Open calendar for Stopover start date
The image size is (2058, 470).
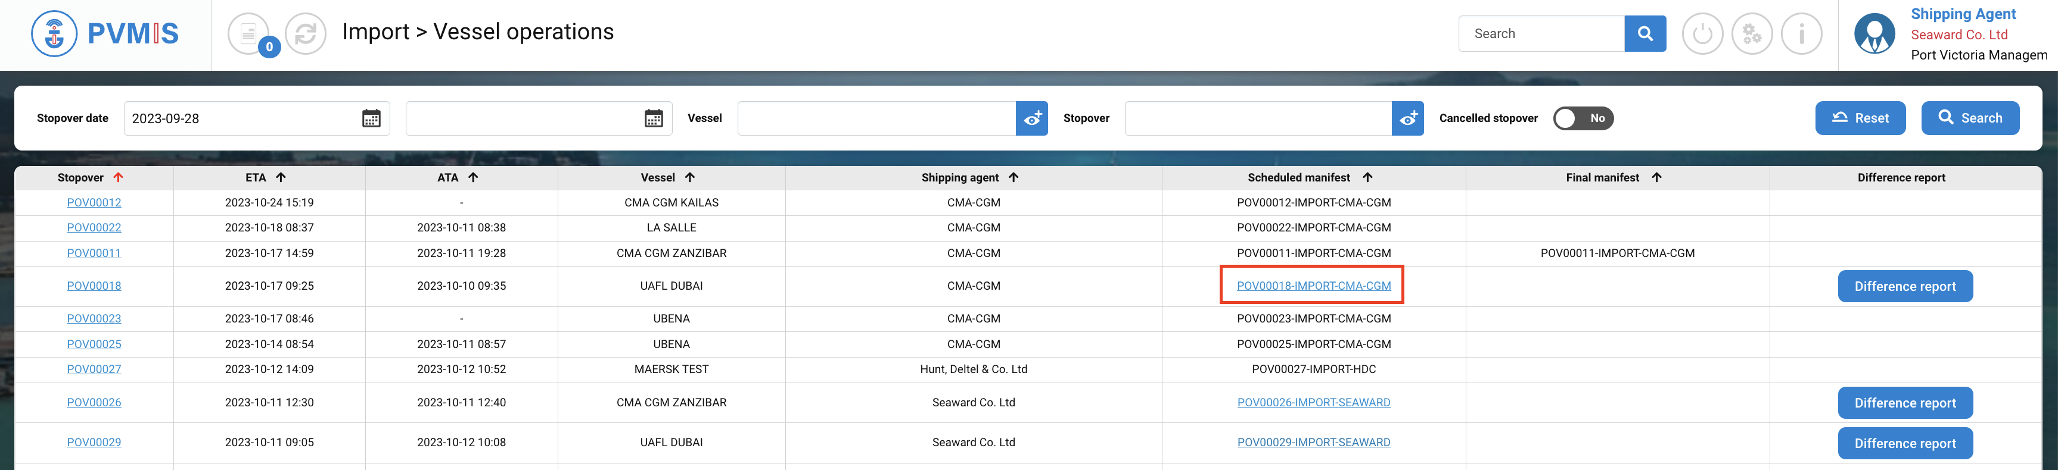pyautogui.click(x=371, y=118)
